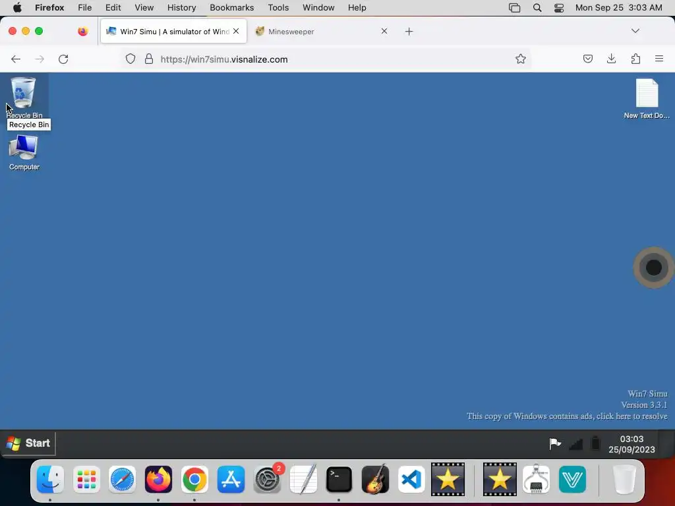Image resolution: width=675 pixels, height=506 pixels.
Task: Open the Apple menu
Action: coord(17,7)
